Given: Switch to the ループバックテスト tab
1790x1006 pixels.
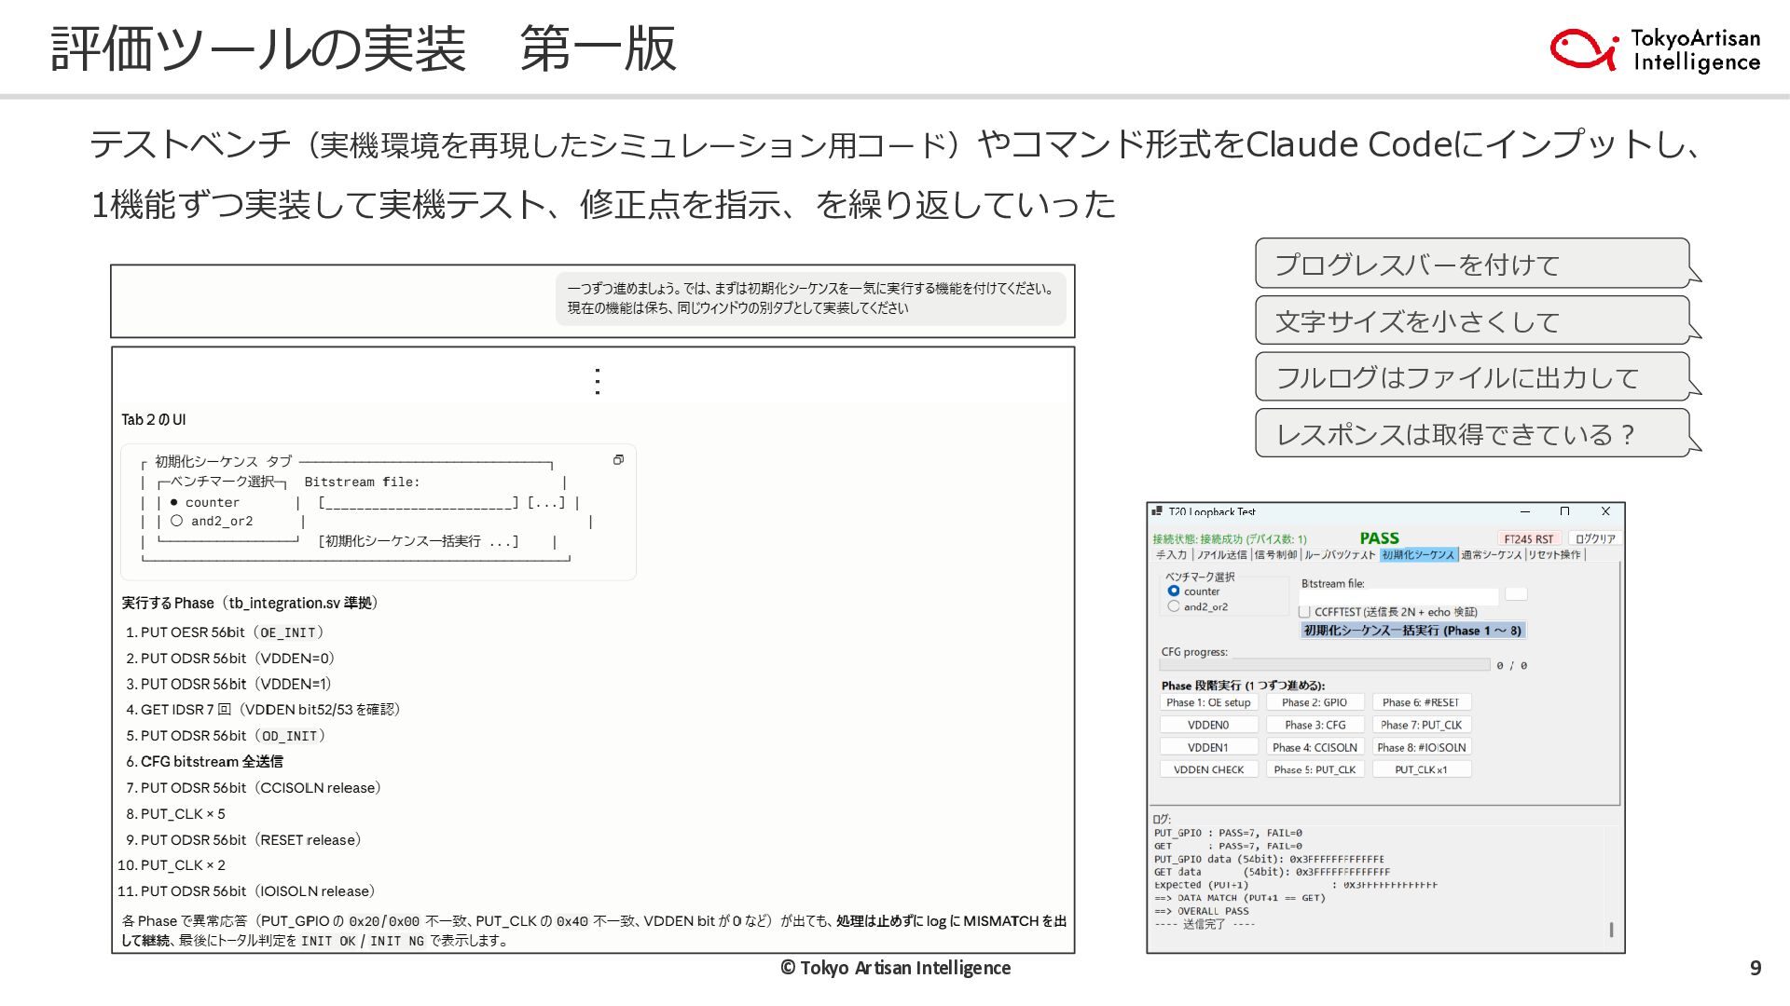Looking at the screenshot, I should [x=1340, y=554].
